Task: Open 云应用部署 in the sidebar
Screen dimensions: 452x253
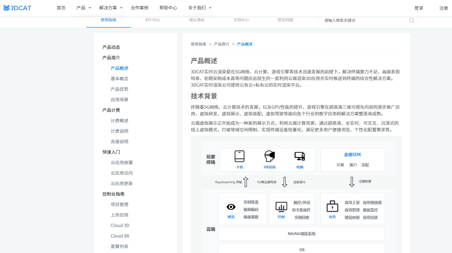Action: click(x=122, y=163)
